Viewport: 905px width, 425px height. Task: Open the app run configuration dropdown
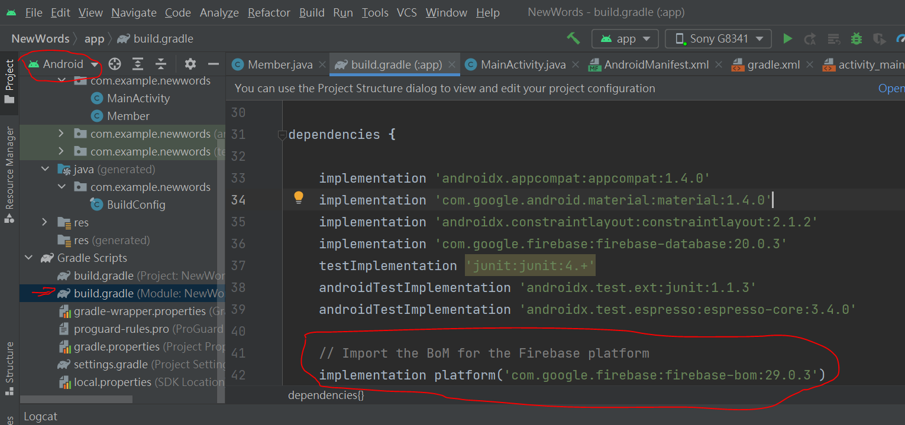tap(625, 39)
